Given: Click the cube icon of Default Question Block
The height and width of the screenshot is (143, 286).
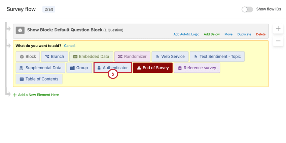Looking at the screenshot, I should point(20,30).
